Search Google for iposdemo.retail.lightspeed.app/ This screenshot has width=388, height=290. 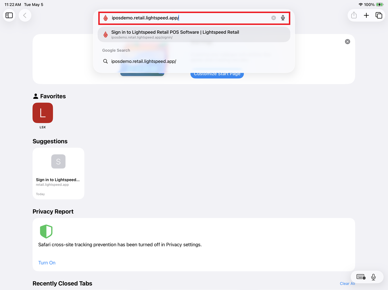[x=194, y=61]
